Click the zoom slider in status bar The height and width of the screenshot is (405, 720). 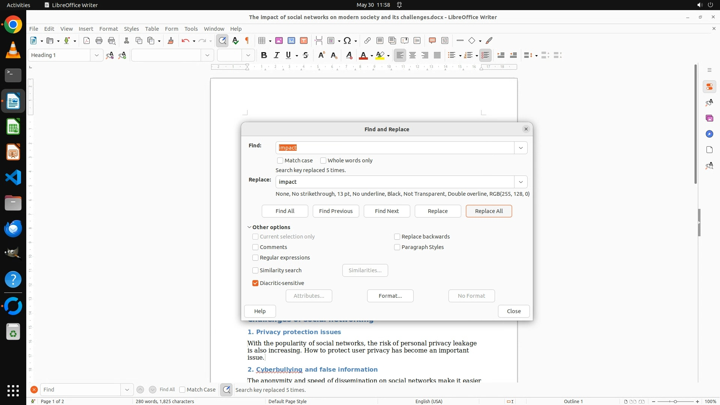pyautogui.click(x=675, y=401)
